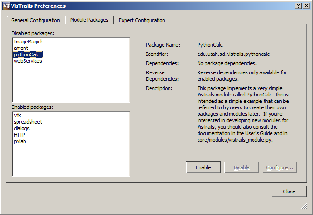Select dialogs enabled package

(x=22, y=128)
